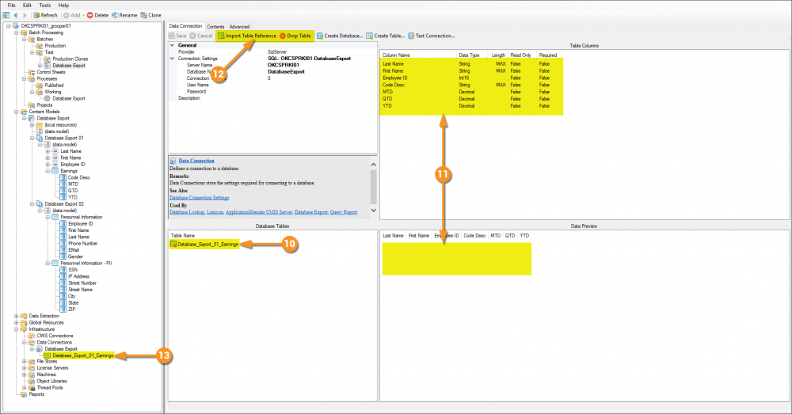Collapse the Earnings table node in the tree
Viewport: 792px width, 414px height.
[48, 171]
